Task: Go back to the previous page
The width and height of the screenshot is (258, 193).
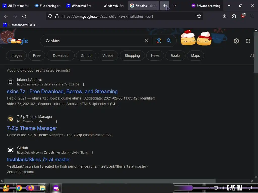Action: (x=6, y=16)
